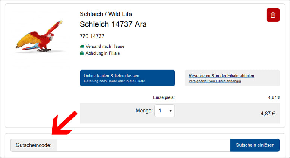Open the Schleich Ara parrot product image
Screen dimensions: 290x158
click(39, 37)
